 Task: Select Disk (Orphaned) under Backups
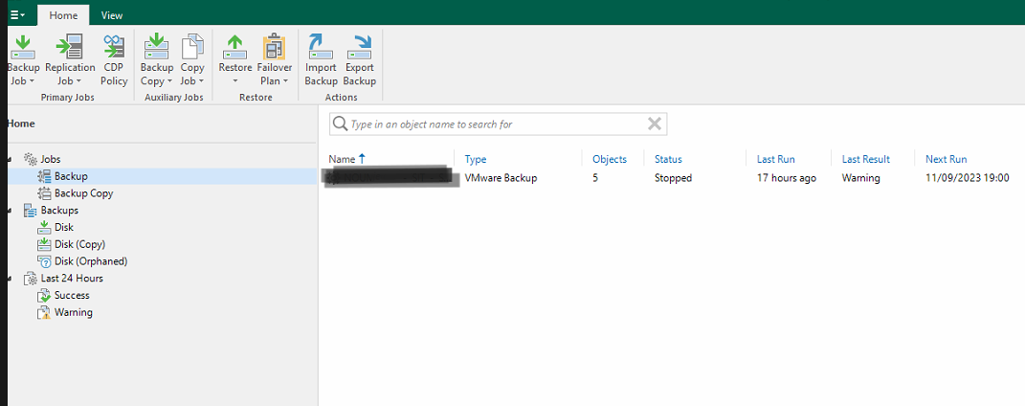point(90,261)
